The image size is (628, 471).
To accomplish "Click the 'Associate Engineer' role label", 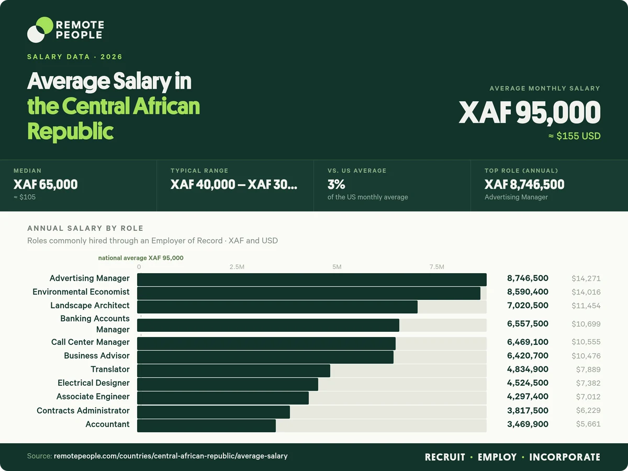I will [x=93, y=397].
